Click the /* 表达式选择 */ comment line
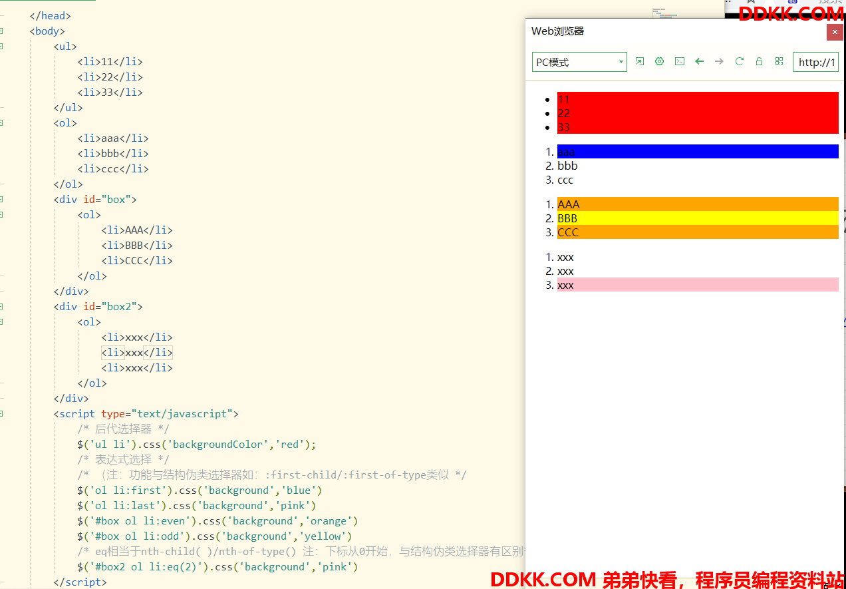 [x=123, y=460]
